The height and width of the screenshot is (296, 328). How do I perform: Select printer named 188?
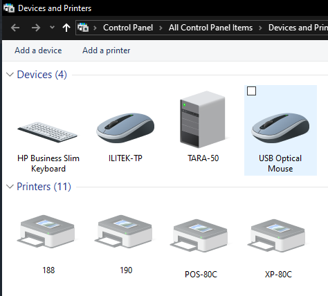pos(46,232)
